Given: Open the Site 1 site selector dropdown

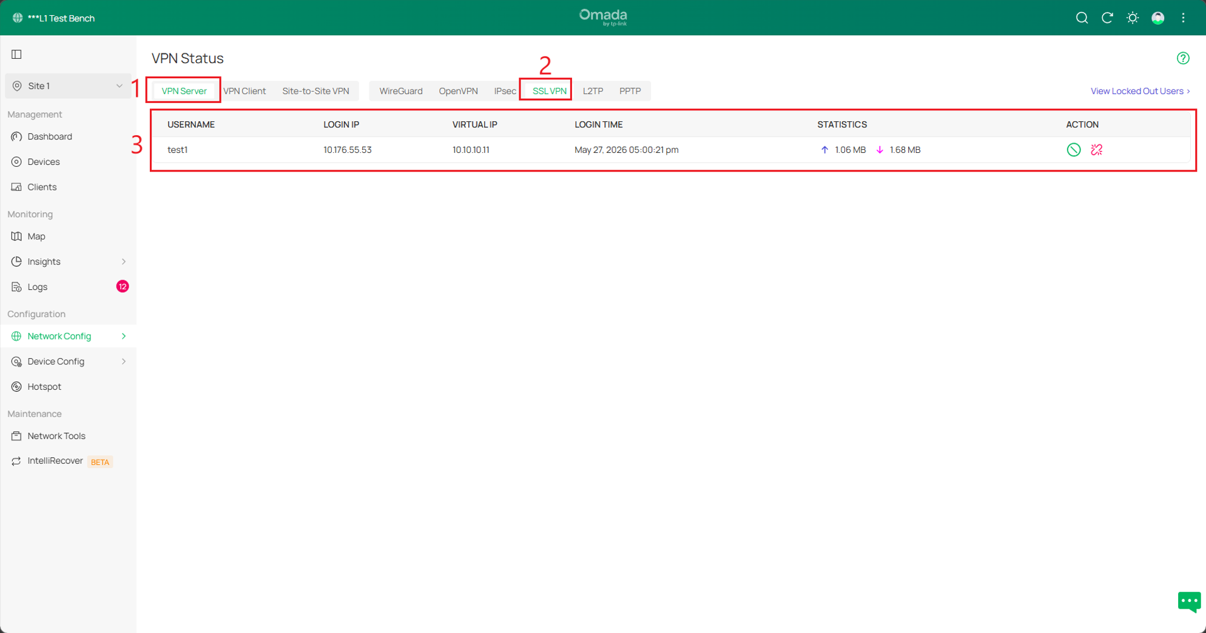Looking at the screenshot, I should click(x=68, y=86).
